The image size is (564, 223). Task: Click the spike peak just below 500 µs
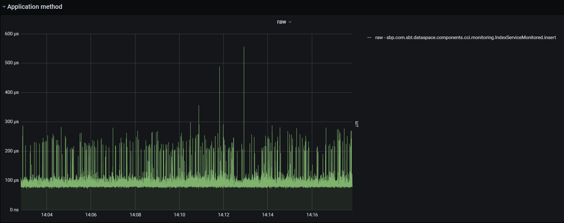(x=219, y=67)
